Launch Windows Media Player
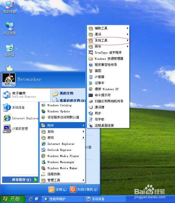The image size is (175, 203). pyautogui.click(x=62, y=156)
